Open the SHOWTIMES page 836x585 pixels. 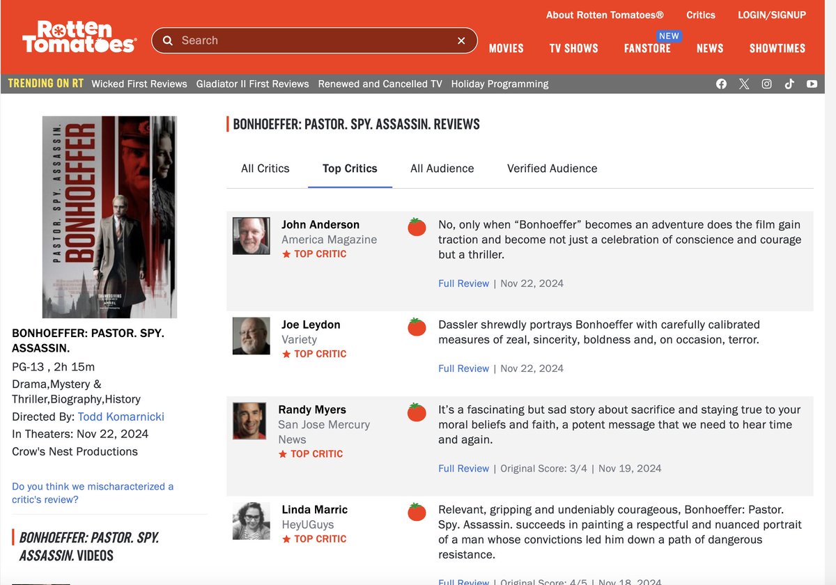(777, 48)
